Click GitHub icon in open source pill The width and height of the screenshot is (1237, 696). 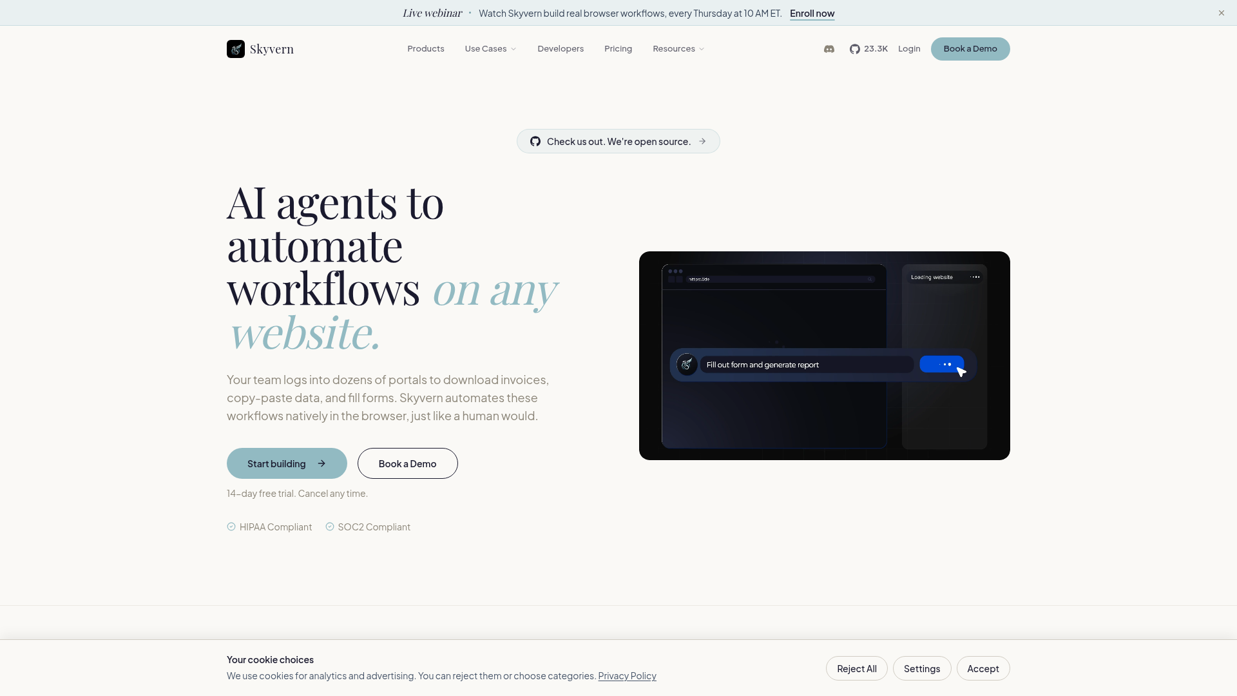coord(535,141)
